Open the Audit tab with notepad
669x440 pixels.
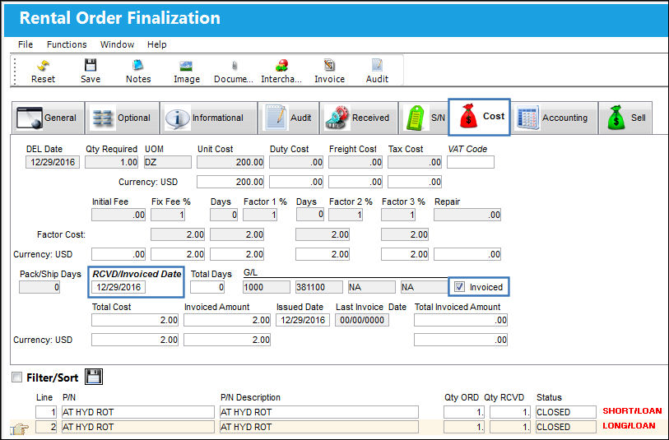point(289,118)
